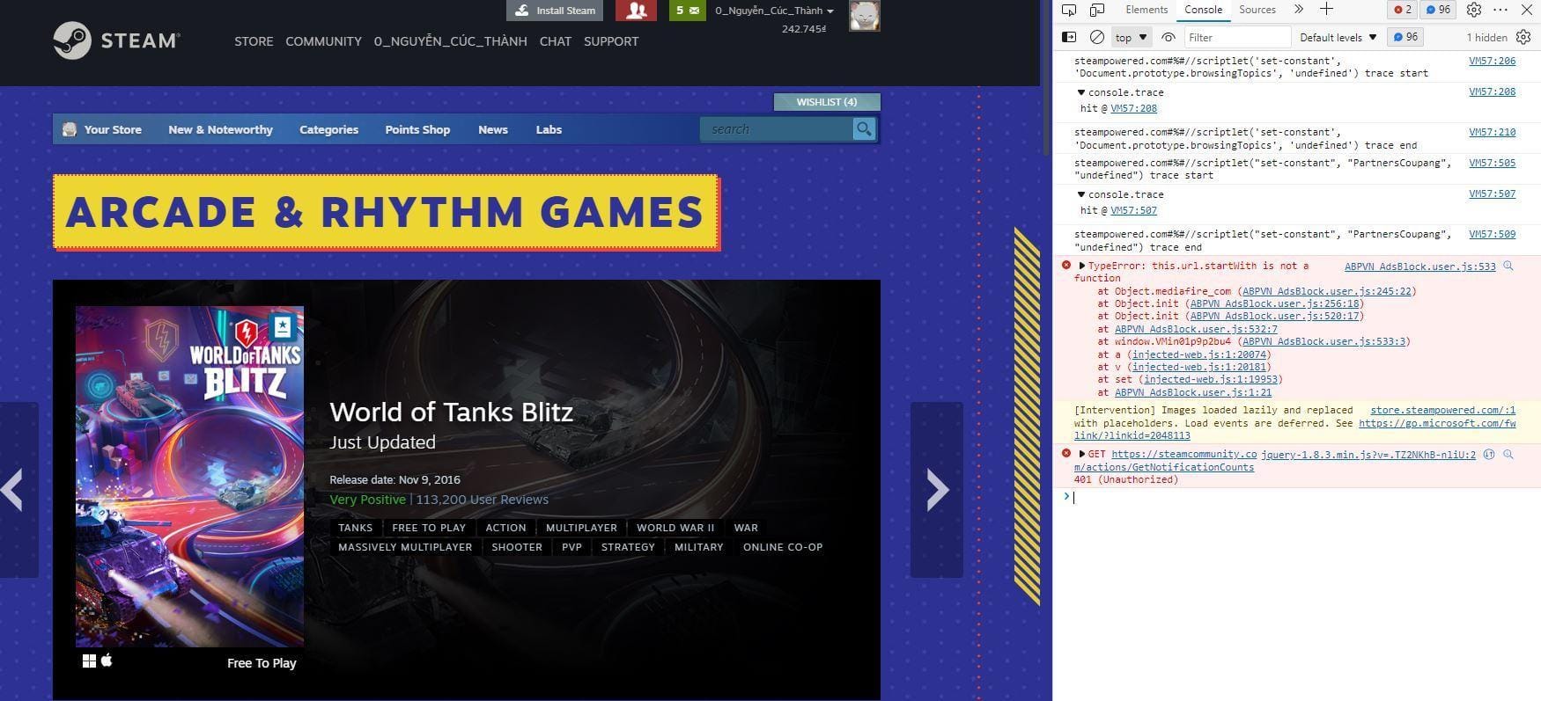The width and height of the screenshot is (1541, 701).
Task: Open the News tab
Action: click(493, 129)
